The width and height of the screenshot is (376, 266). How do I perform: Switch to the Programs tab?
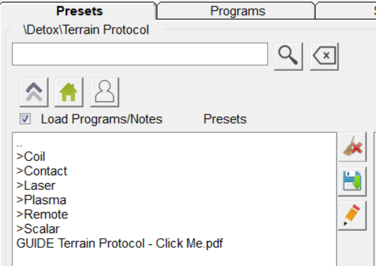click(237, 11)
